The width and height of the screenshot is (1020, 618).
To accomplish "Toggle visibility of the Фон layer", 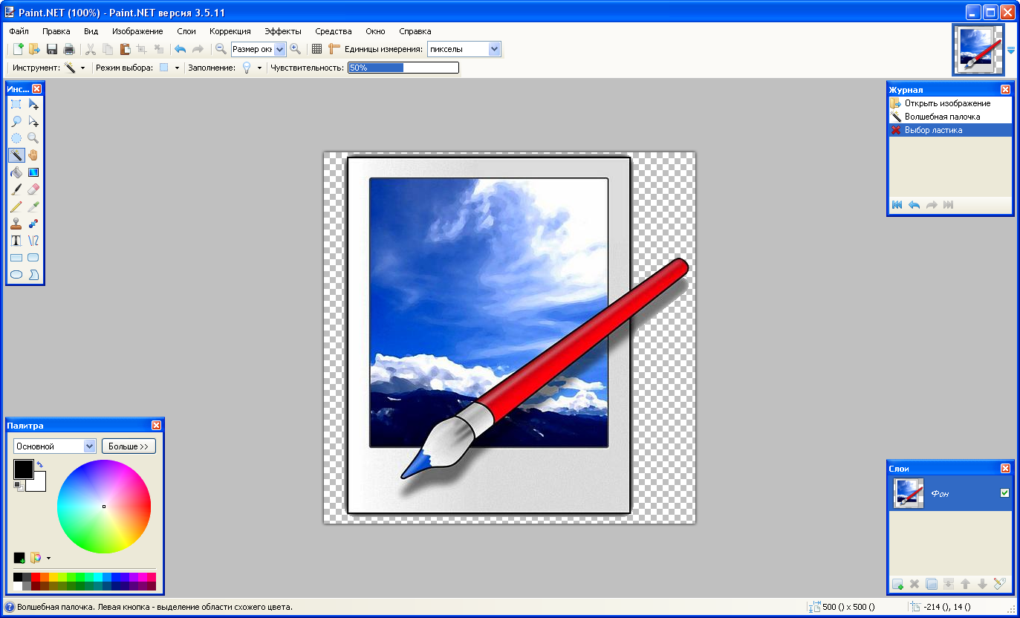I will 1005,492.
